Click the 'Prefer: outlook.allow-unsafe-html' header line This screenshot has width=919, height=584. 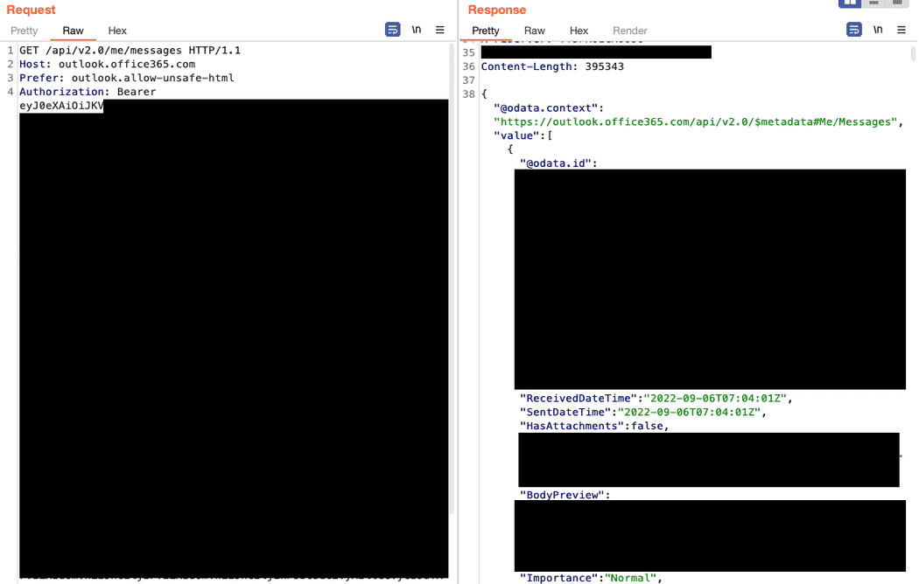pyautogui.click(x=127, y=78)
